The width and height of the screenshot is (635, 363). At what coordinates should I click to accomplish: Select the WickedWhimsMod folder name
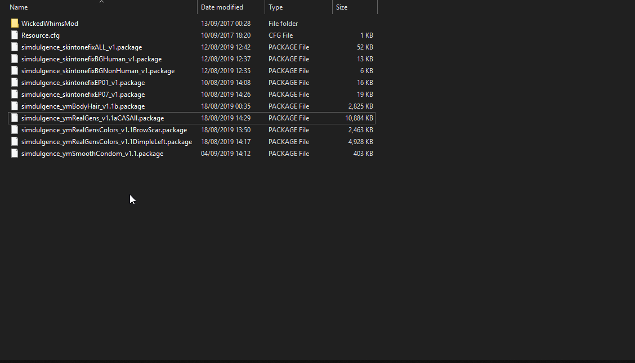point(50,24)
